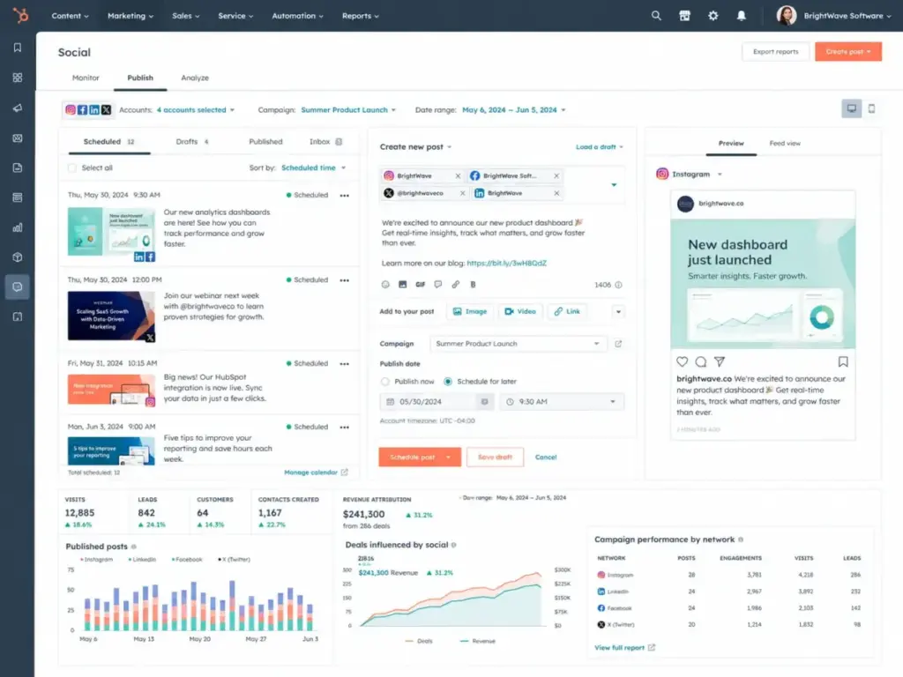Insert an emoji in the post editor
Viewport: 903px width, 677px height.
tap(385, 285)
